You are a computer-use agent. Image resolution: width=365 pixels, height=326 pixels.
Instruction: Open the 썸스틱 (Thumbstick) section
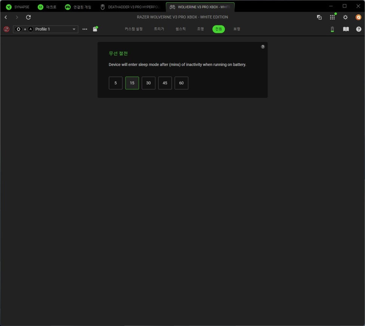coord(181,29)
